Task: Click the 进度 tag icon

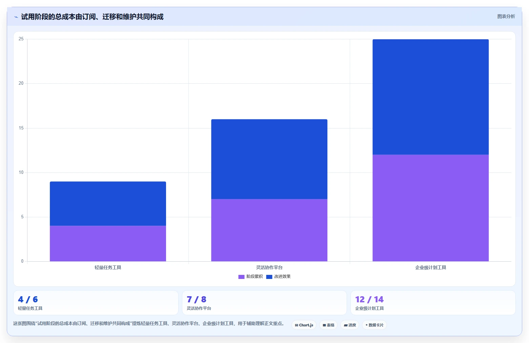Action: pos(346,325)
